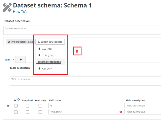Collapse the Export dataset data dropdown

pos(50,42)
